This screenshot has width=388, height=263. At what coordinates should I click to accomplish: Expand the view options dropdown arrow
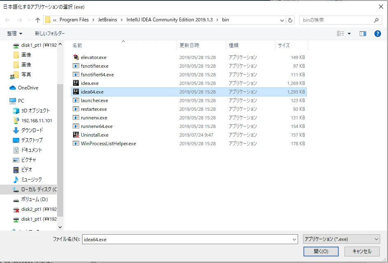point(349,34)
